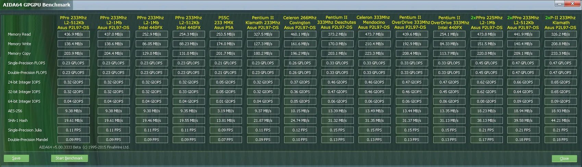Click the 252.9 MB/s Memory Read value
The image size is (582, 167).
click(151, 34)
